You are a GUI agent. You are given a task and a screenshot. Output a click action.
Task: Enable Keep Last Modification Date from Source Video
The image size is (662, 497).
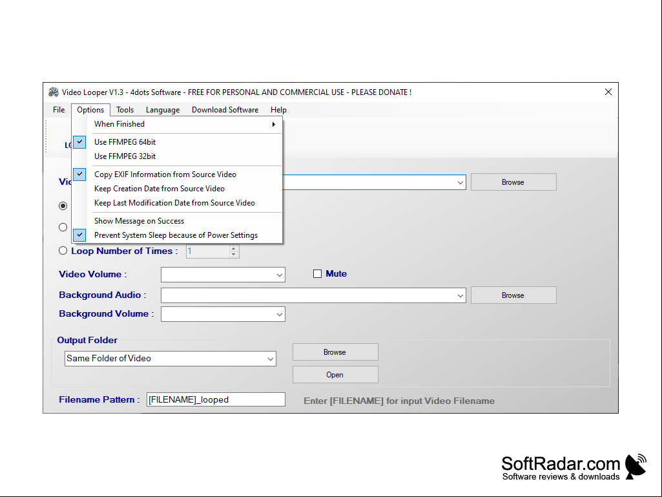[x=177, y=203]
